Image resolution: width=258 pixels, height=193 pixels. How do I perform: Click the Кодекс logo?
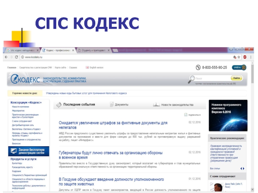[x=25, y=79]
